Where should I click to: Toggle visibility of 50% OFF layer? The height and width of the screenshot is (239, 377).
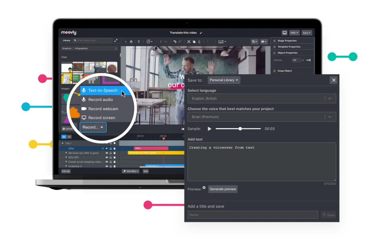107,158
